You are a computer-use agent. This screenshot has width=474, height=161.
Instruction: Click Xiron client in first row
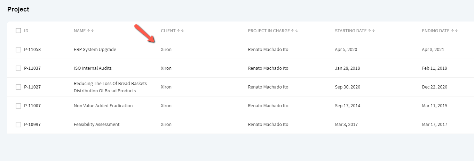click(166, 50)
